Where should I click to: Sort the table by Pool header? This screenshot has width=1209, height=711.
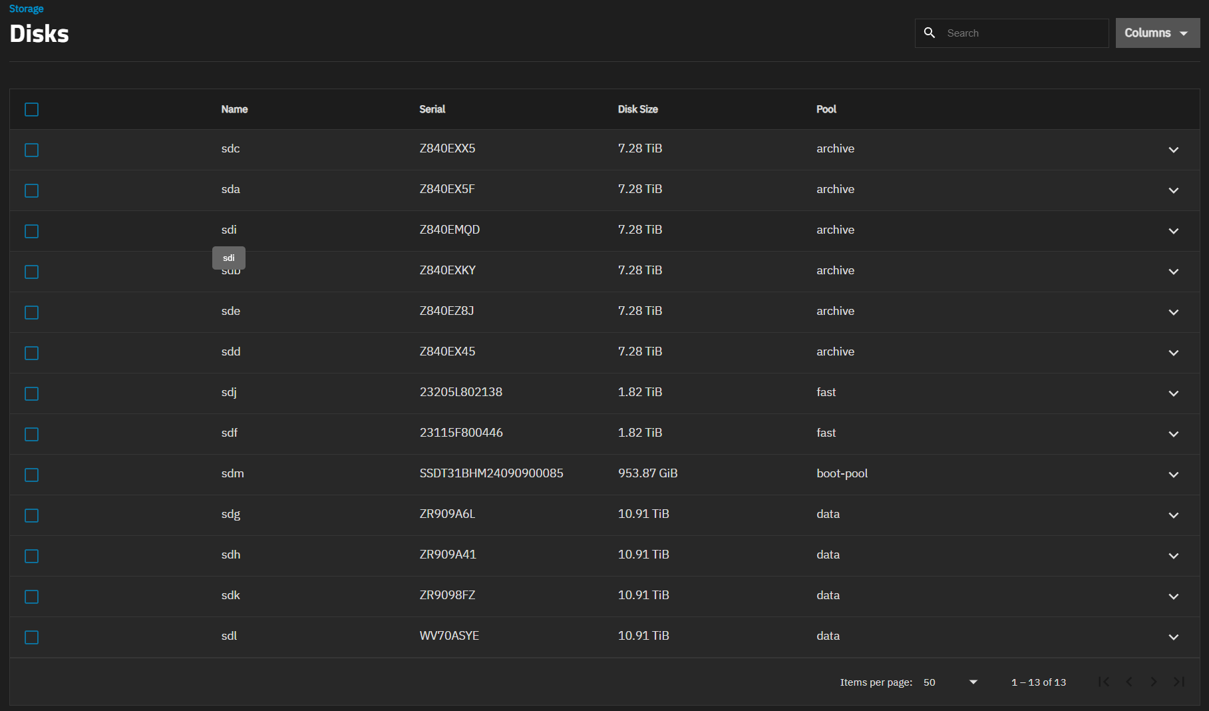(x=826, y=109)
